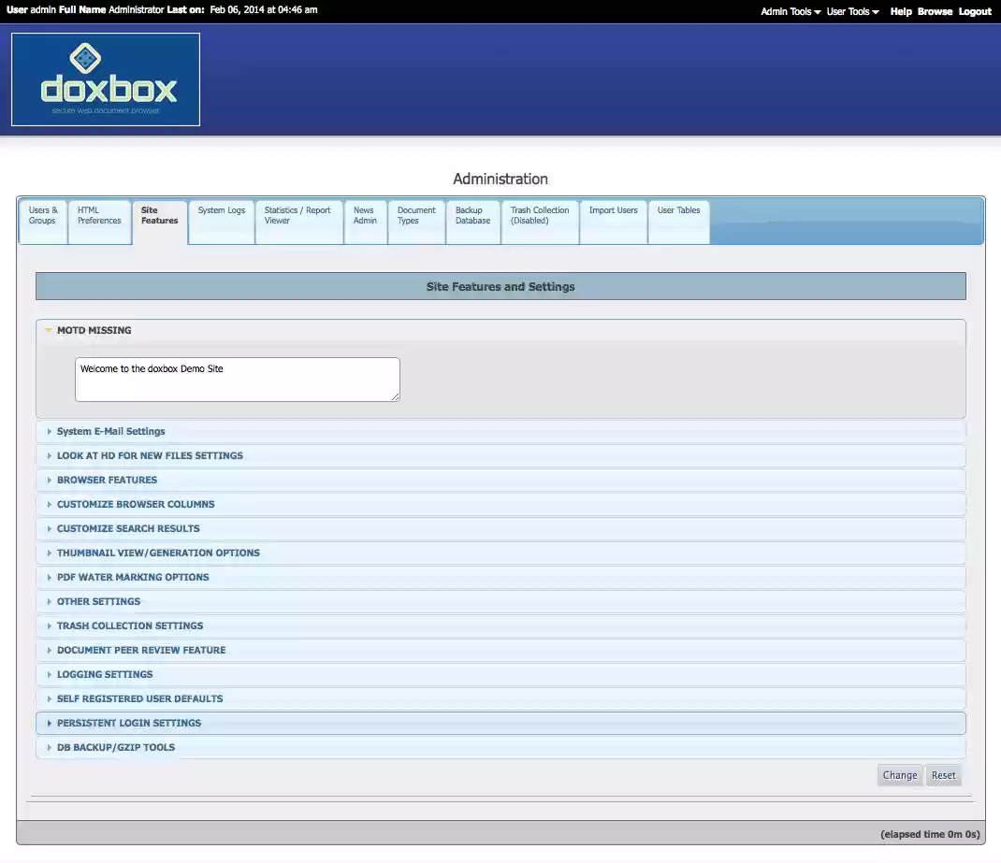Expand the DB Backup/GZip Tools section

pos(115,747)
